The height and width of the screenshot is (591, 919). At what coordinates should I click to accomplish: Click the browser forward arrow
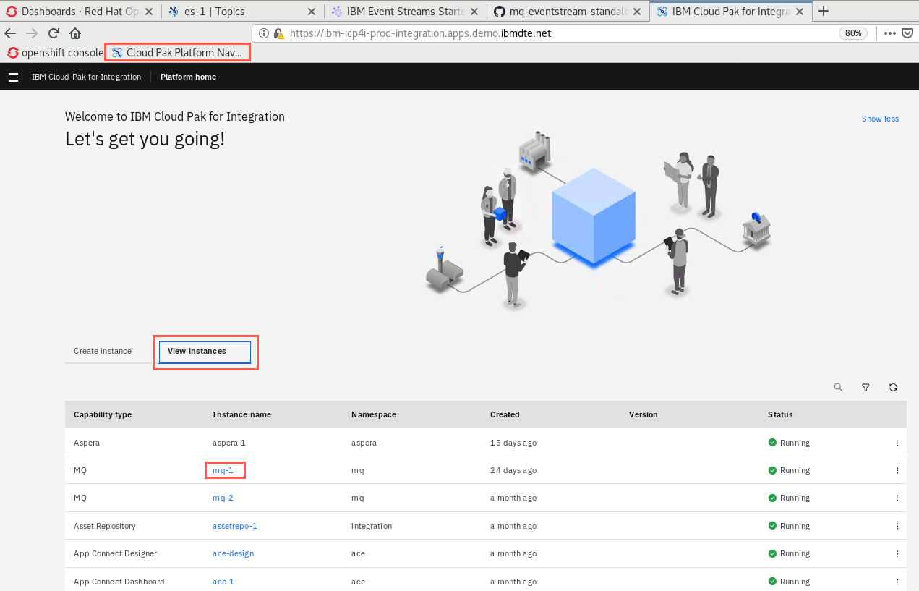[32, 33]
